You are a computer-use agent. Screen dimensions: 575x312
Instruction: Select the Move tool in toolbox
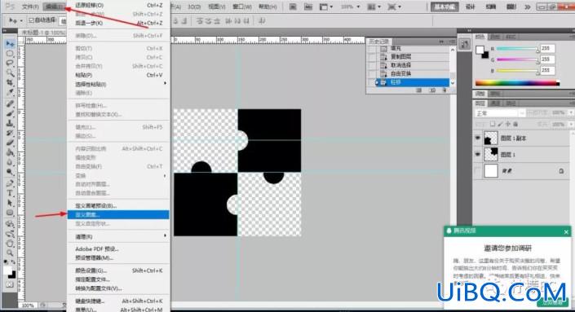tap(10, 44)
